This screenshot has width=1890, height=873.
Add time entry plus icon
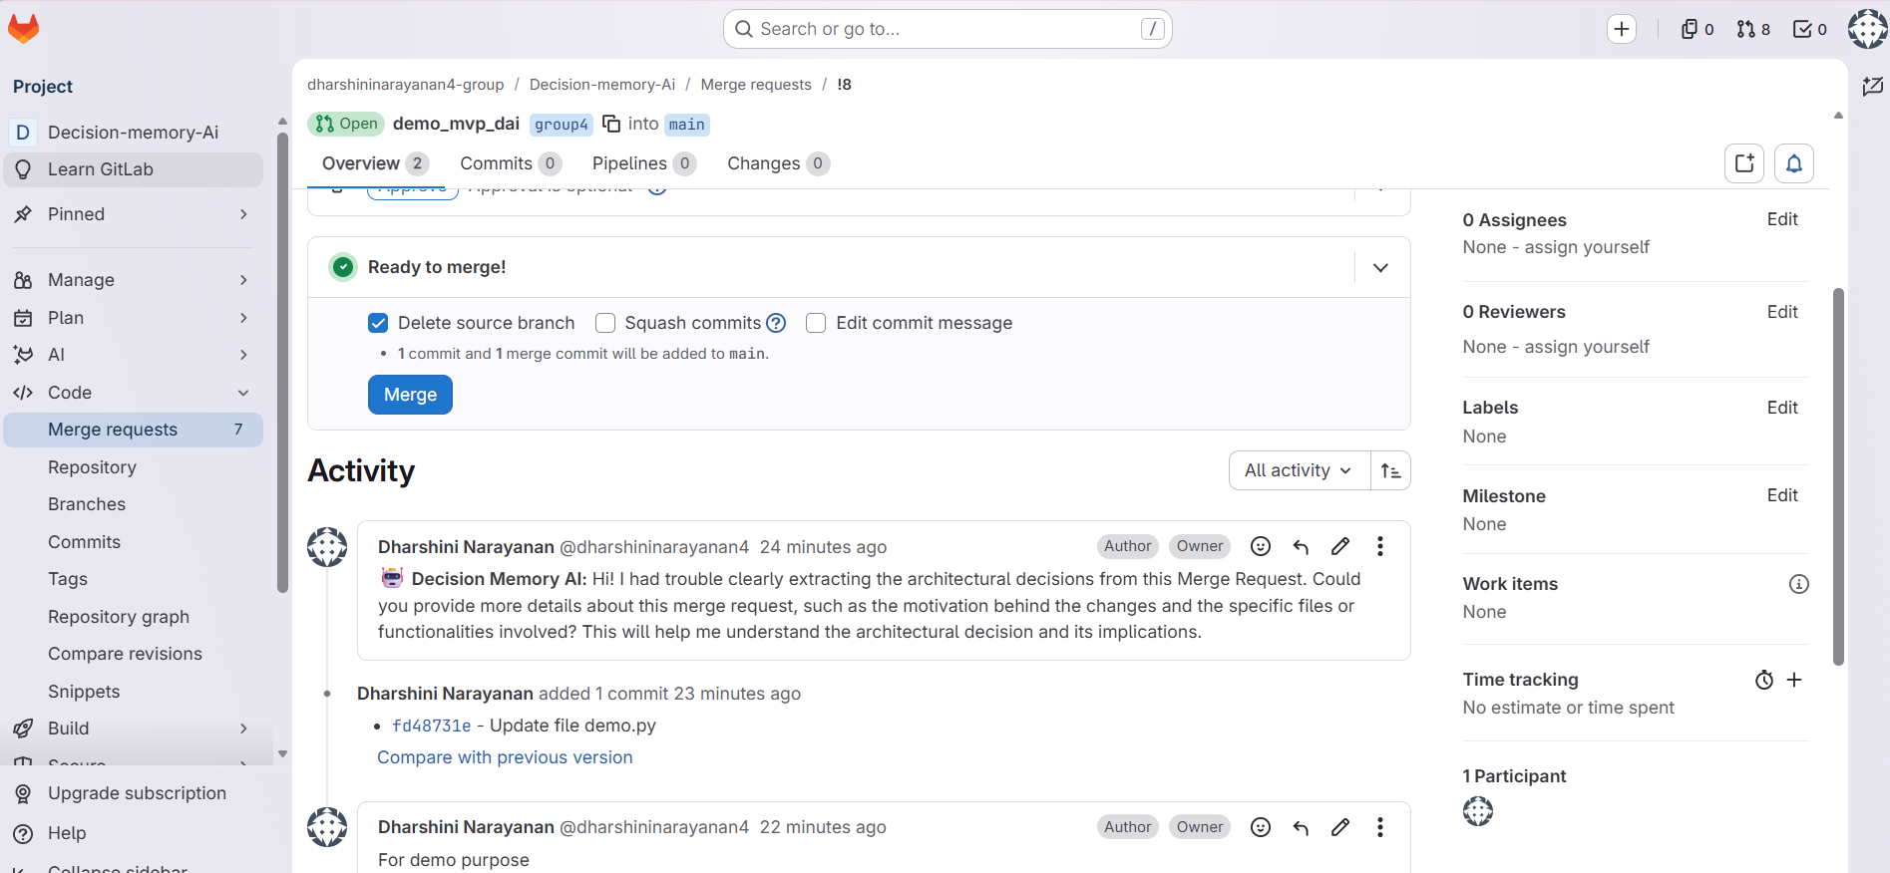pos(1794,680)
